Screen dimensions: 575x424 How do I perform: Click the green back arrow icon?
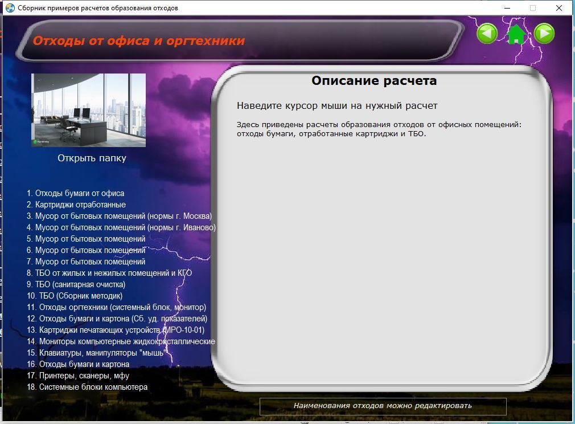tap(487, 34)
